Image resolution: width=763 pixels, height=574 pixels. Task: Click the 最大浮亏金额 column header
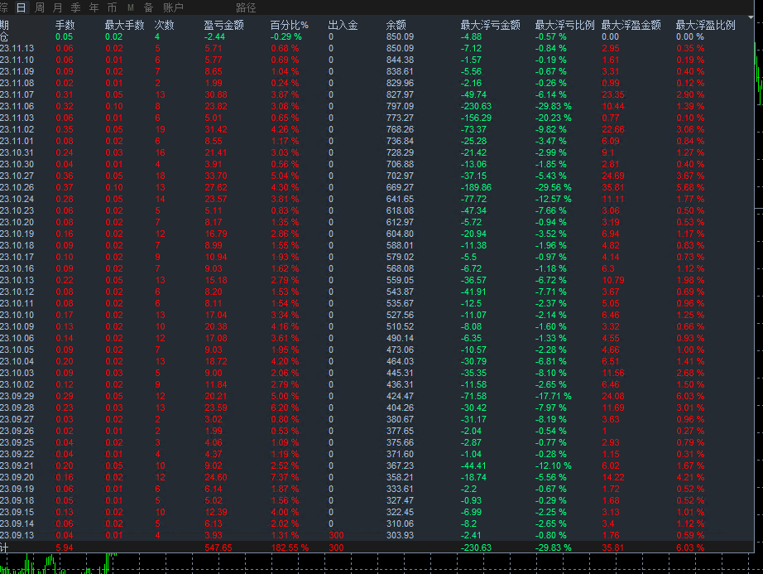point(491,25)
